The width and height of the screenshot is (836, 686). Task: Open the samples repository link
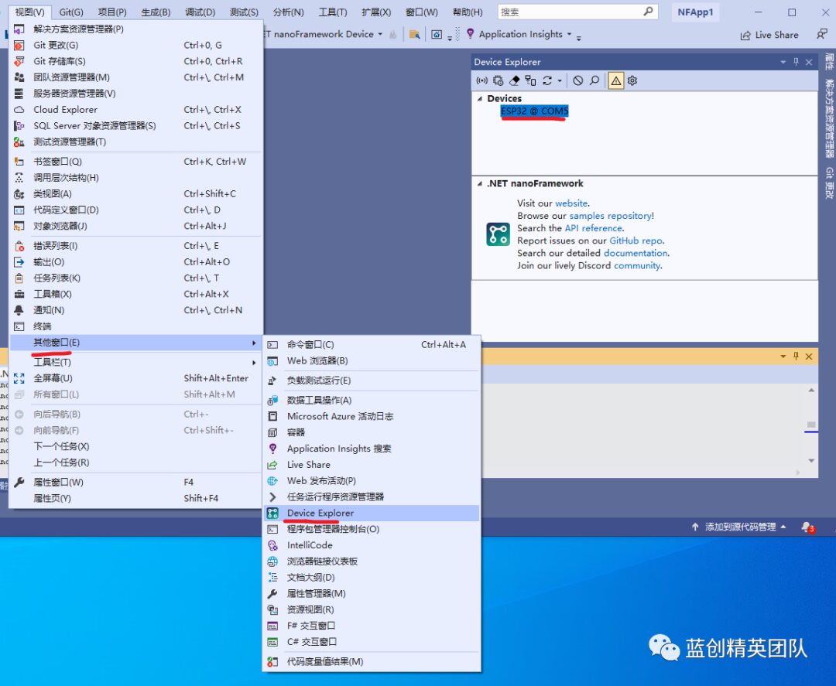tap(611, 216)
